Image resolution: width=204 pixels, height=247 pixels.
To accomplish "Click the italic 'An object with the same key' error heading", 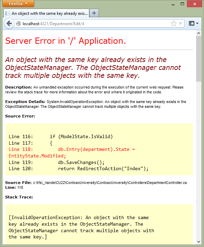I will [x=93, y=68].
